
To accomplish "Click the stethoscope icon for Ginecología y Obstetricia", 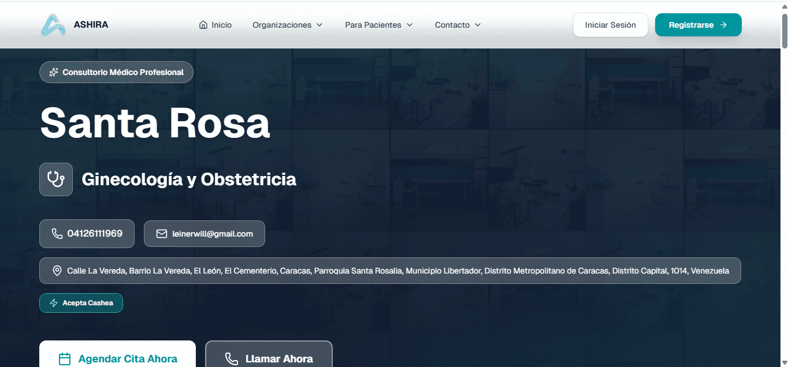I will coord(55,179).
